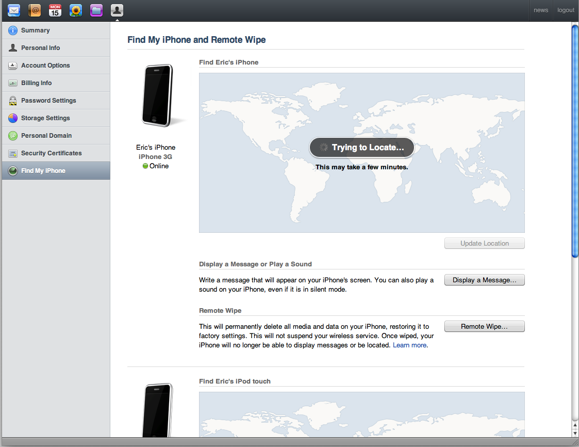579x447 pixels.
Task: Click the news link
Action: [x=541, y=10]
